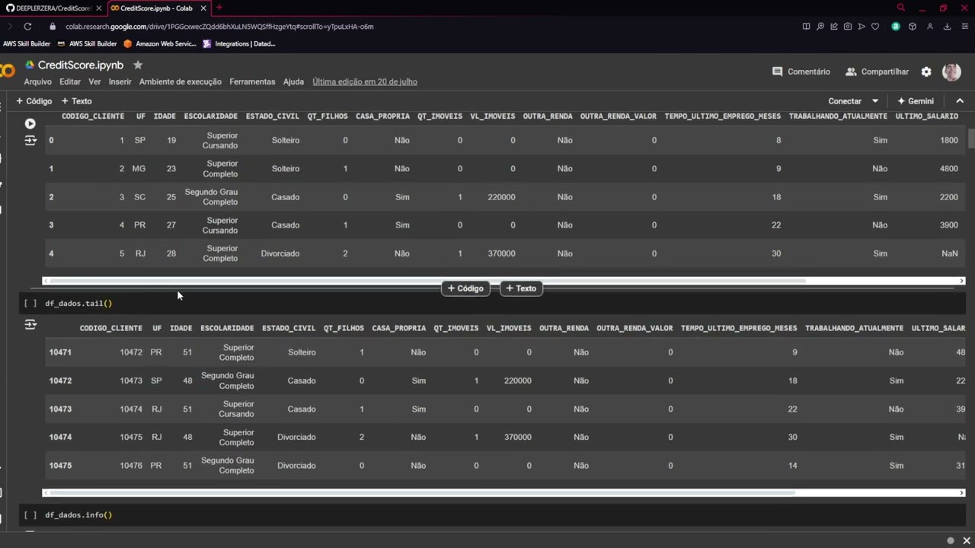This screenshot has height=548, width=975.
Task: Click the run bracket of df_dados.info() cell
Action: click(x=30, y=515)
